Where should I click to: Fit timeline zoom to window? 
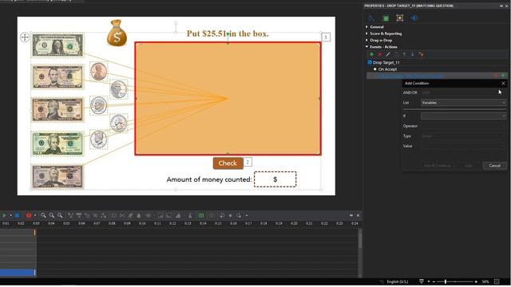pyautogui.click(x=60, y=215)
